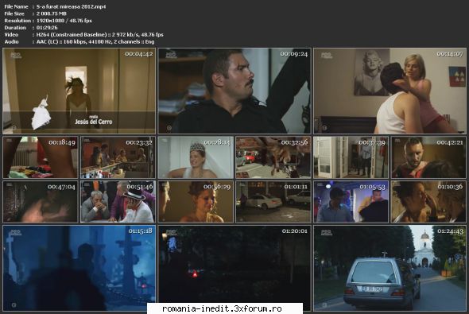Select the frame at 01:10:36
469x314 pixels.
[428, 202]
